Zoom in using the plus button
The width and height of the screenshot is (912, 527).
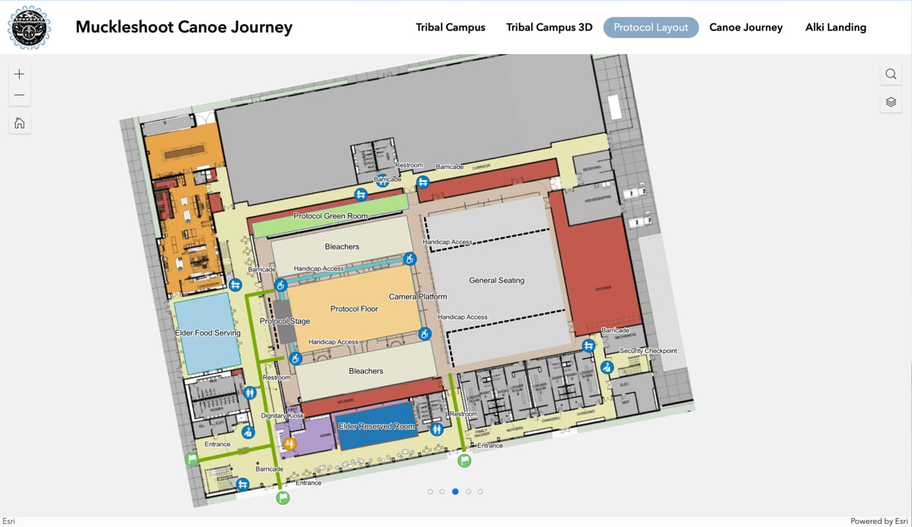(19, 75)
